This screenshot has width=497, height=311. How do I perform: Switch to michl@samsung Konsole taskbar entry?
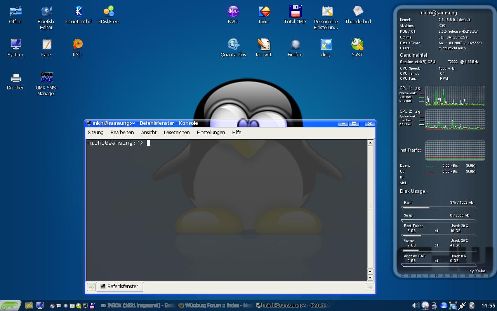(293, 306)
